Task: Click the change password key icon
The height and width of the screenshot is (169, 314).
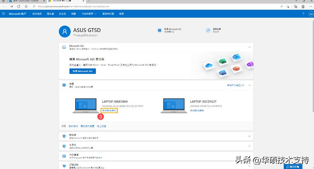Action: pyautogui.click(x=208, y=30)
